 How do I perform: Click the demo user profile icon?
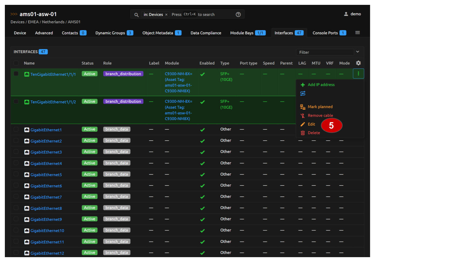tap(346, 14)
